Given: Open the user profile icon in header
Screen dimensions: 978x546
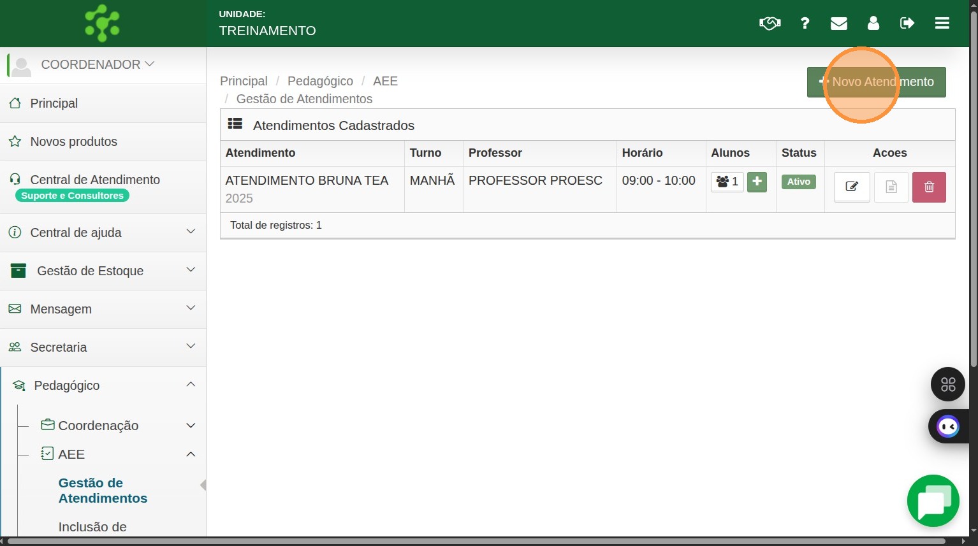Looking at the screenshot, I should [873, 24].
